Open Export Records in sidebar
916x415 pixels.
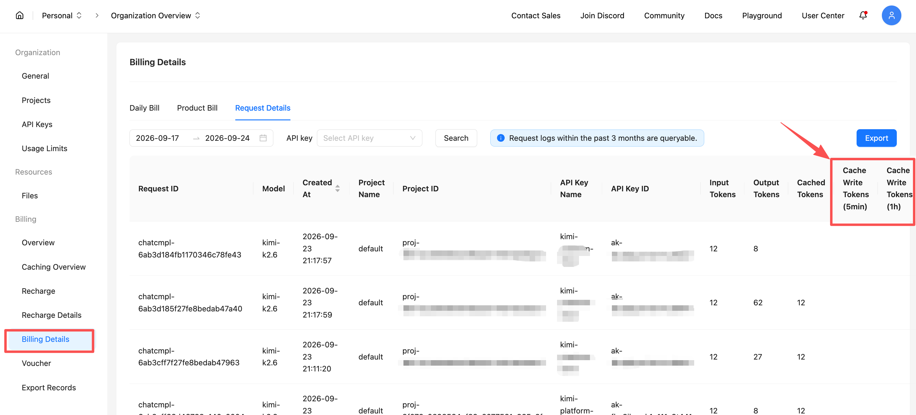49,388
